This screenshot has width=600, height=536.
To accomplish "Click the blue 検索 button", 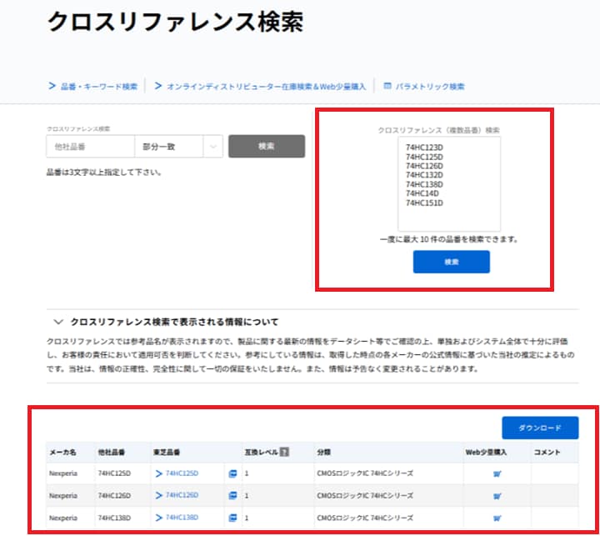I will click(452, 262).
